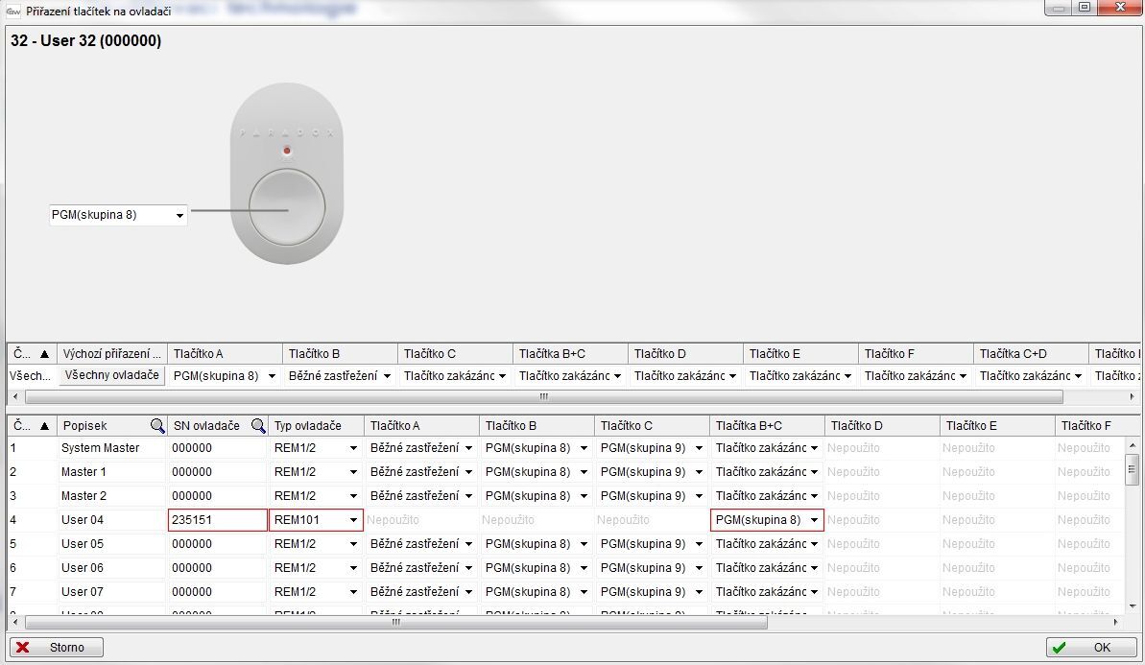Click the vertical scrollbar of users table
This screenshot has width=1145, height=665.
(x=1133, y=470)
